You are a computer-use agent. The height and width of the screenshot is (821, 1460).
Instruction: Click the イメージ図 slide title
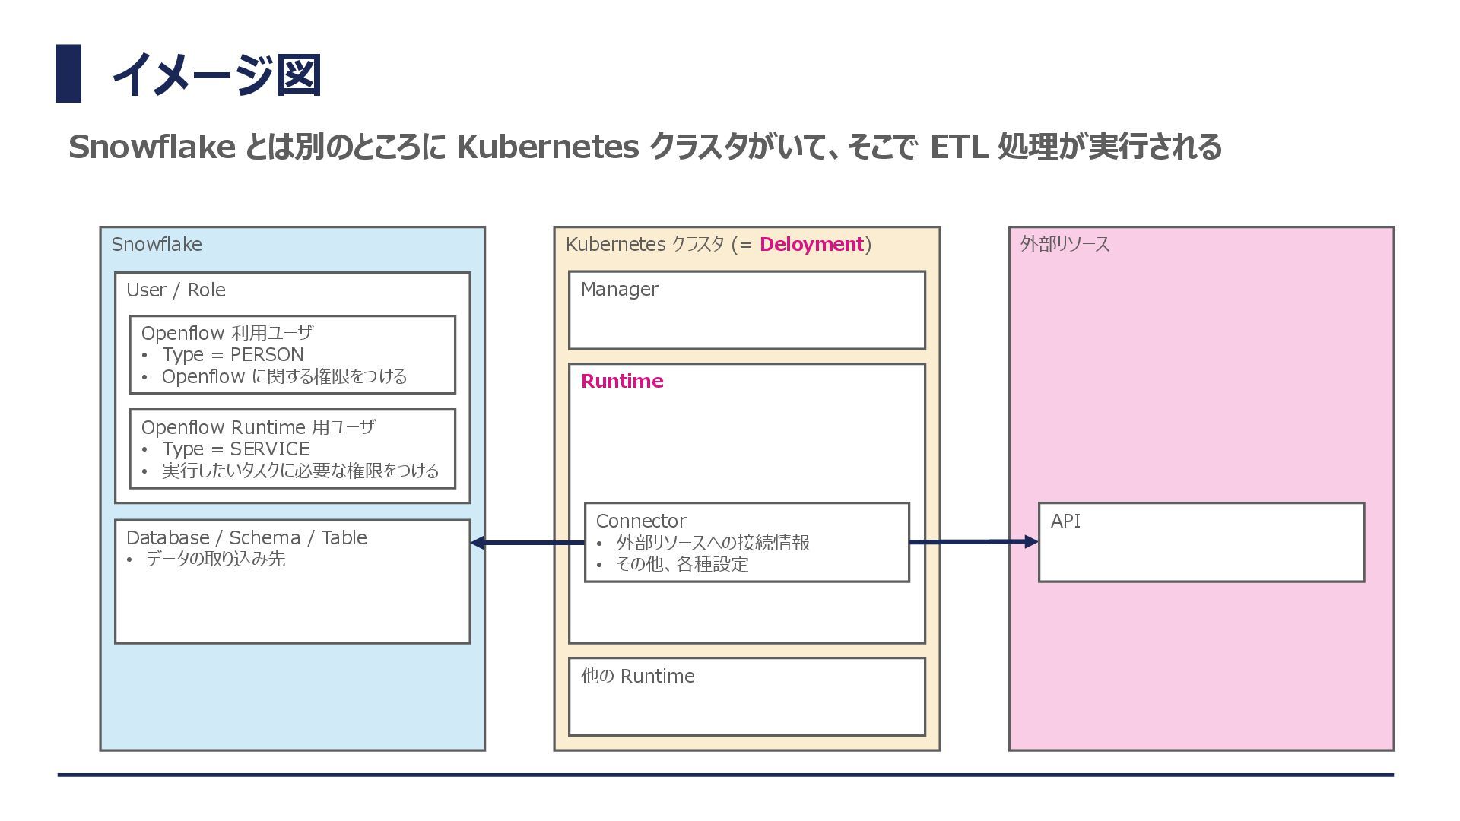coord(217,74)
